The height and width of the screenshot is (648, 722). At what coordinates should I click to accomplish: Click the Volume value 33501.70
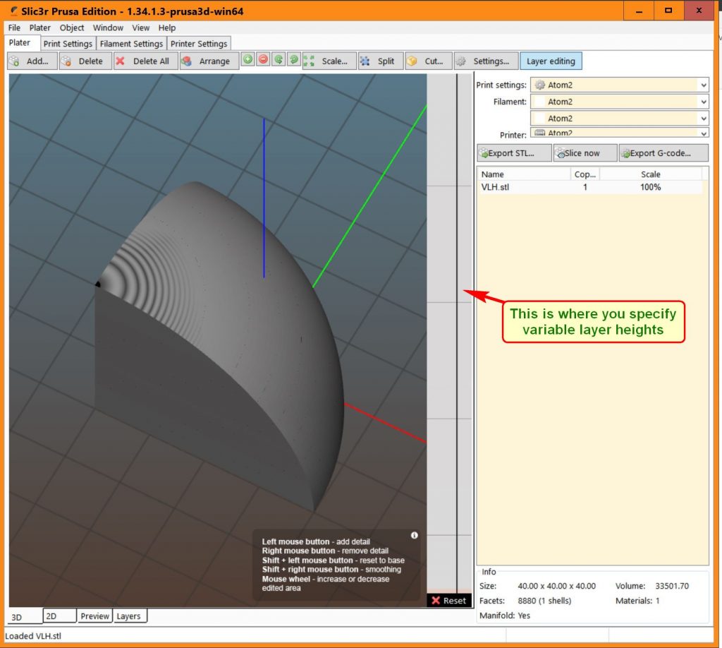click(672, 587)
